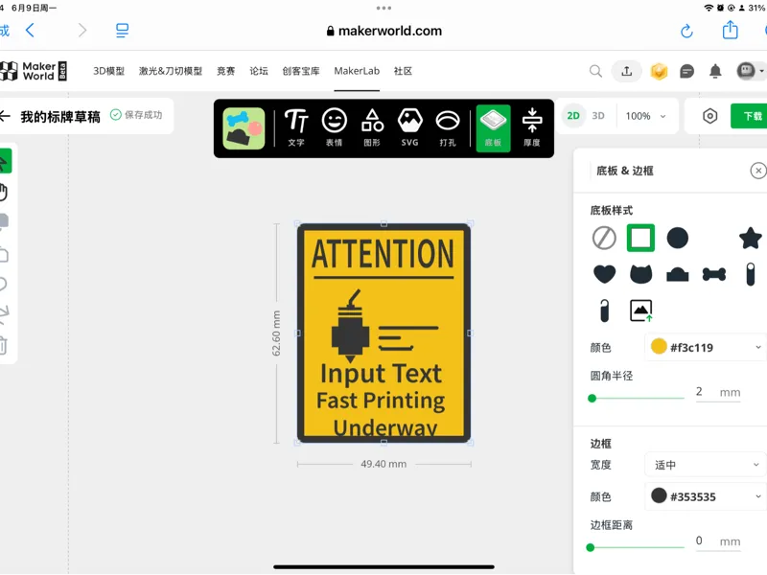Open the 图形 shapes tool
This screenshot has height=575, width=767.
pyautogui.click(x=372, y=128)
